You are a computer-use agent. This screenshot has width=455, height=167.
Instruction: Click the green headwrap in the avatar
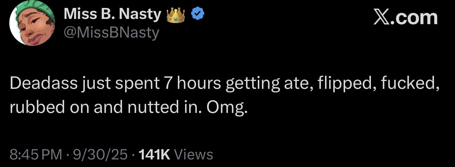(x=40, y=9)
